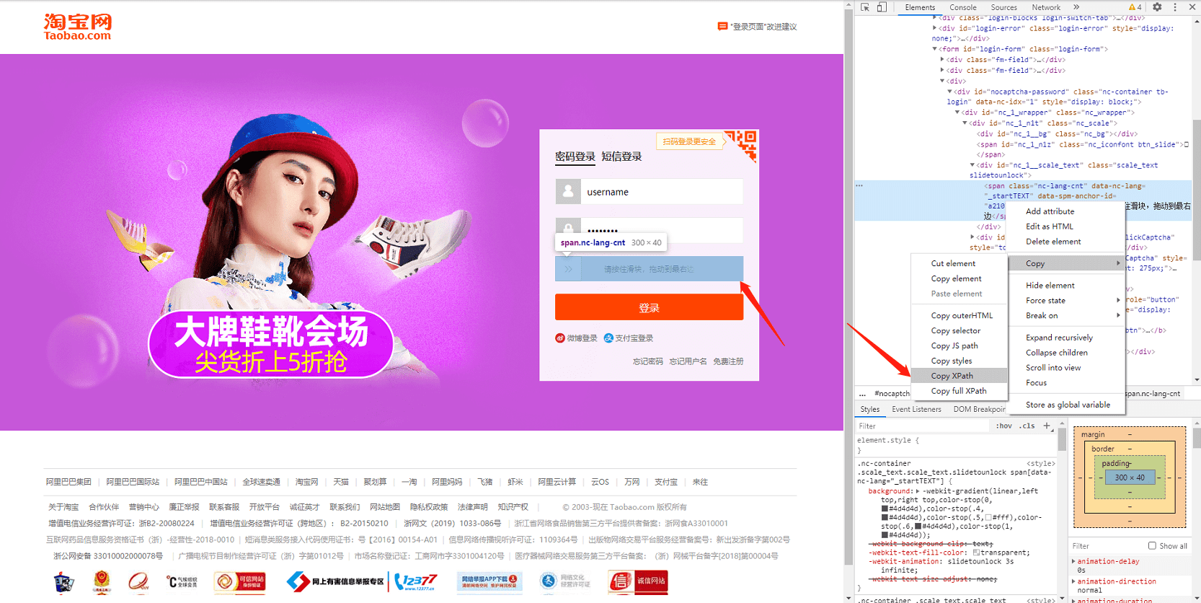Click the 可信网站 footer badge
The image size is (1201, 603).
(x=240, y=581)
